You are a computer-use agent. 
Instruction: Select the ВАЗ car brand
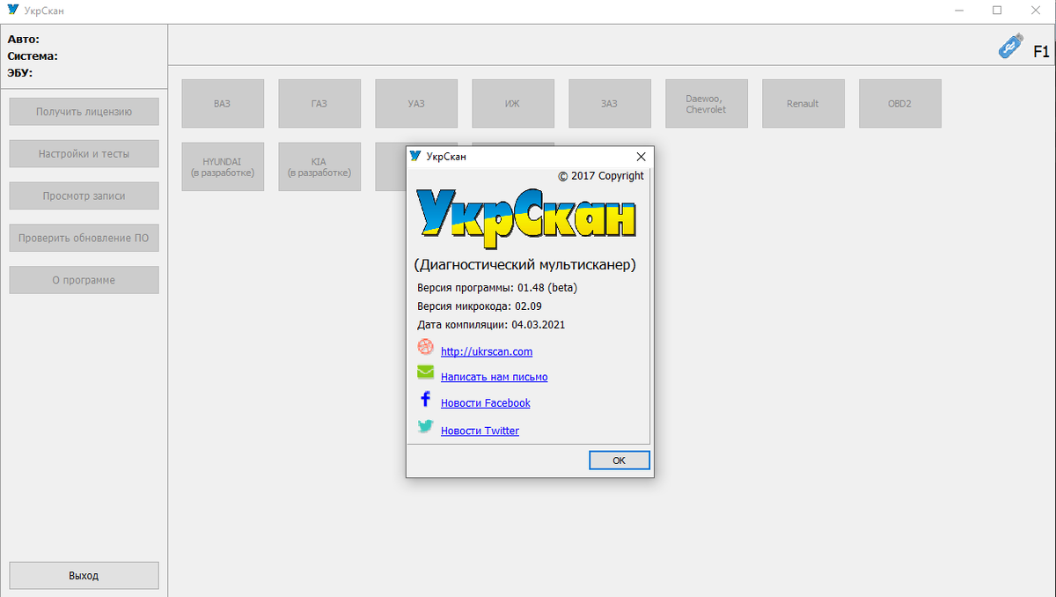pyautogui.click(x=223, y=103)
